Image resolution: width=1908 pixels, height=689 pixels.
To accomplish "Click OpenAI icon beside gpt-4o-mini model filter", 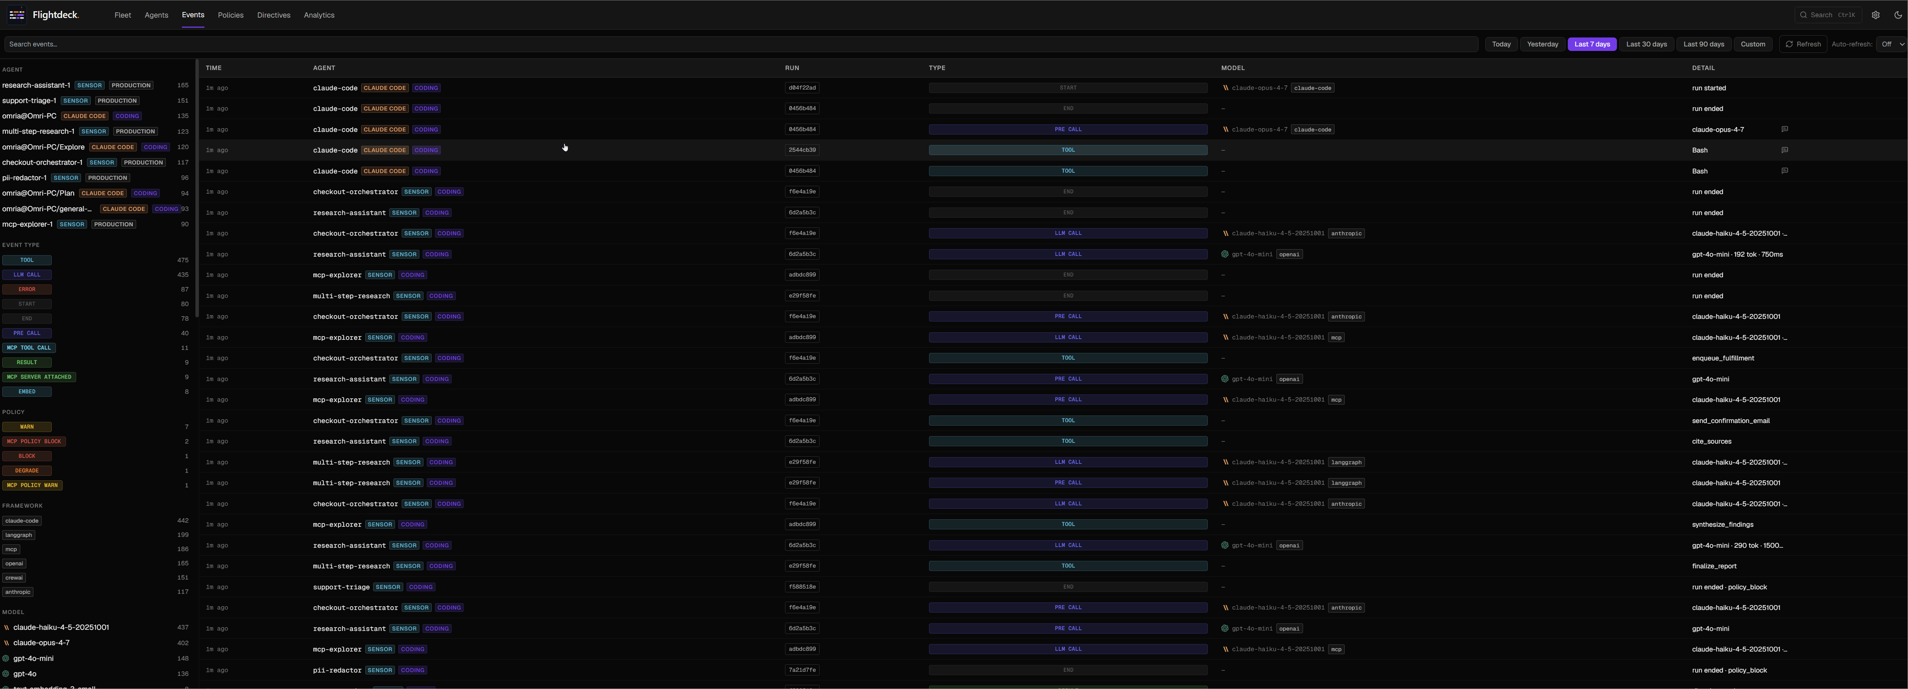I will 7,659.
